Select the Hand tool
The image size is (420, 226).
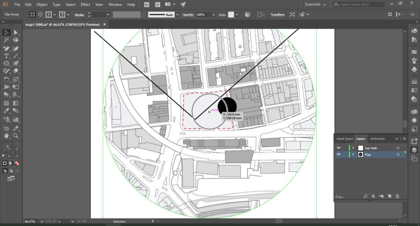6,136
